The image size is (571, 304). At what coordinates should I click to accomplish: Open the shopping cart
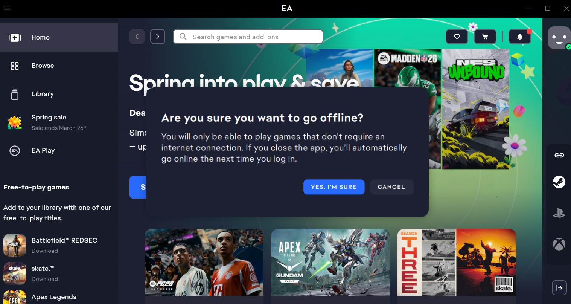(485, 37)
